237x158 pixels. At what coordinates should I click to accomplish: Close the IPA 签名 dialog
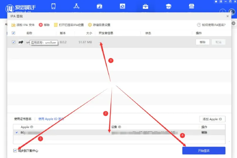[228, 16]
